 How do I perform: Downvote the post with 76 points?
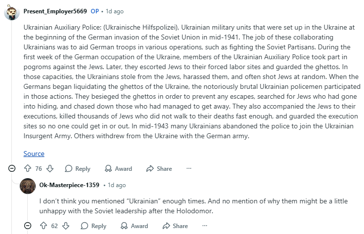point(49,168)
